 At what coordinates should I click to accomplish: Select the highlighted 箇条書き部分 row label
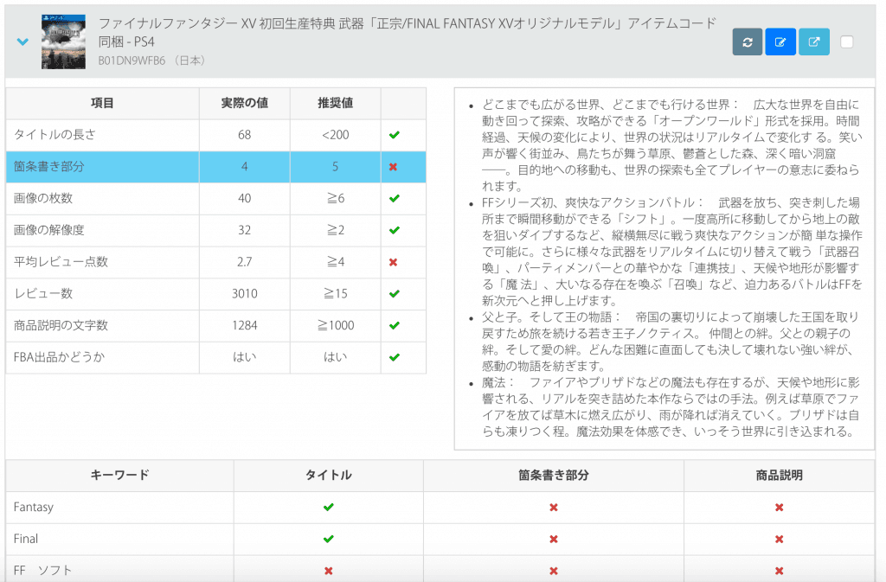coord(49,167)
